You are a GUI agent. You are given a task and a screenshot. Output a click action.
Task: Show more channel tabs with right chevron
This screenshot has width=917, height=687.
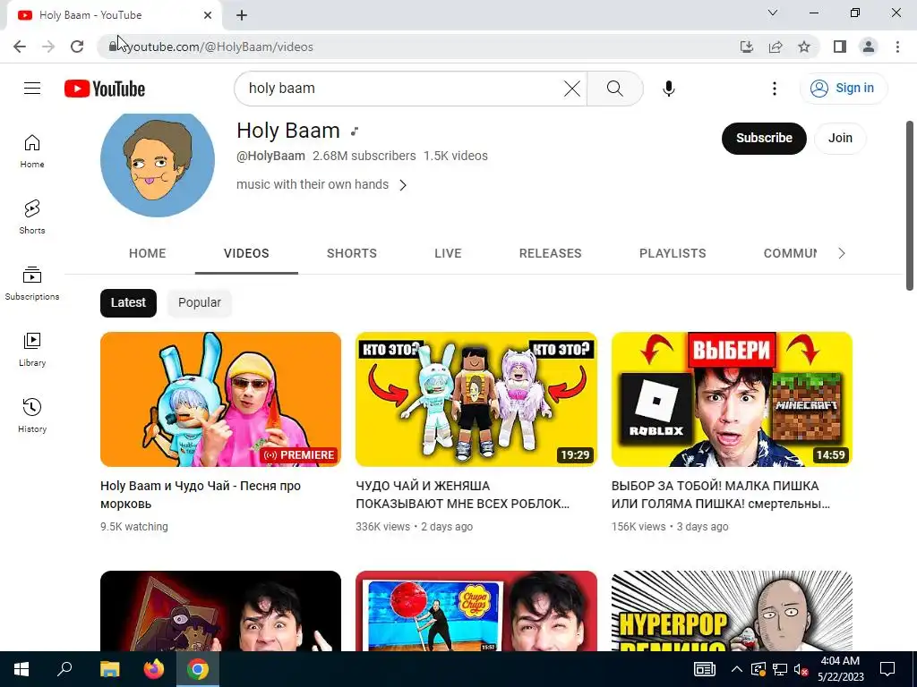(x=842, y=253)
